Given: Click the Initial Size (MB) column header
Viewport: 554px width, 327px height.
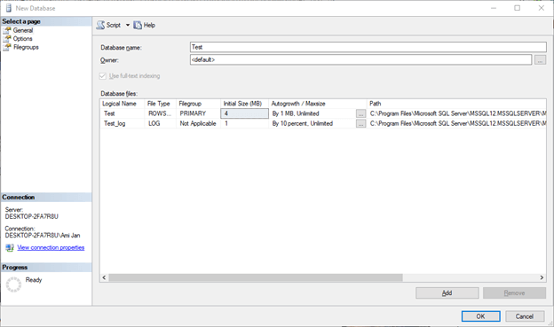Looking at the screenshot, I should pyautogui.click(x=244, y=104).
